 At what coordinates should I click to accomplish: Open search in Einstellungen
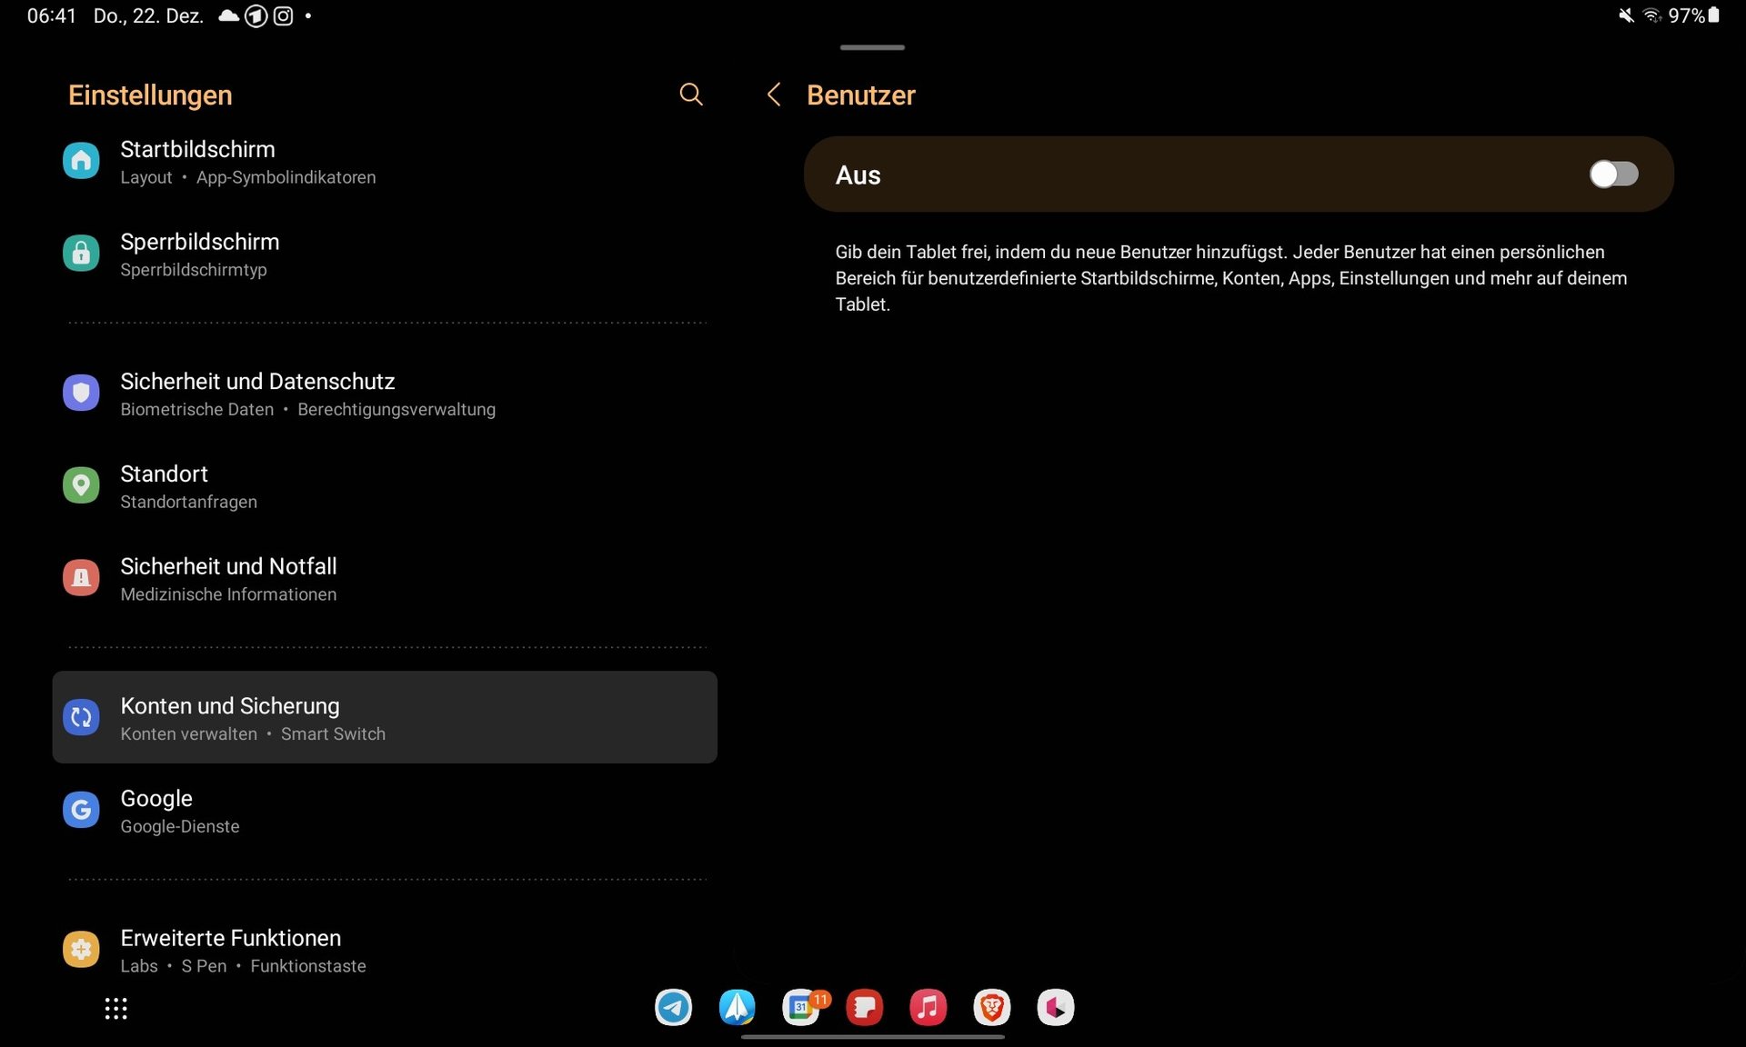pos(691,95)
